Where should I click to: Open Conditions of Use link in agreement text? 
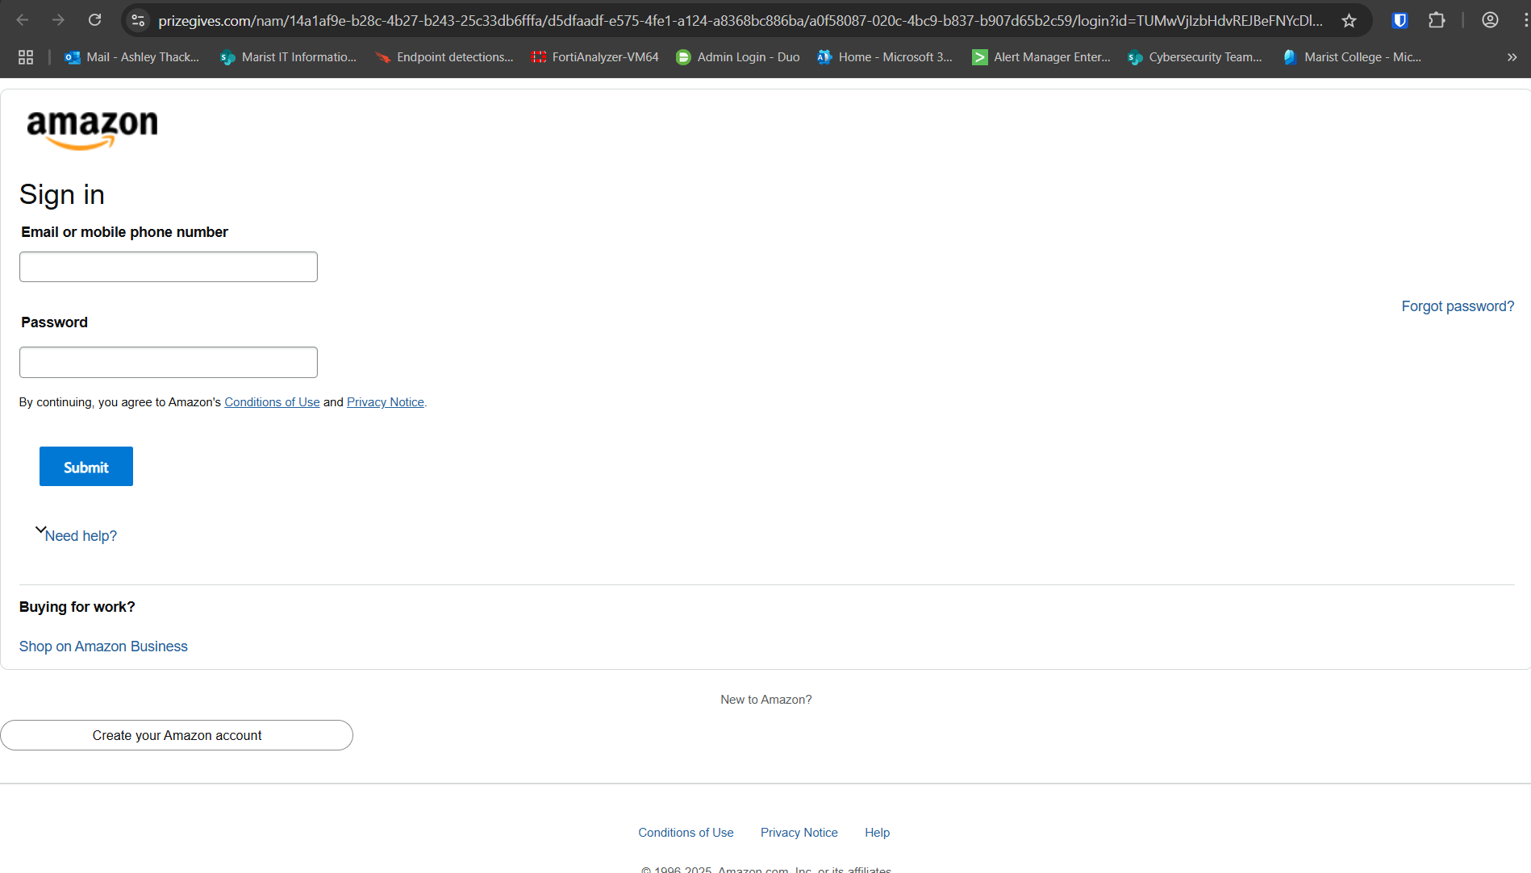[x=272, y=402]
